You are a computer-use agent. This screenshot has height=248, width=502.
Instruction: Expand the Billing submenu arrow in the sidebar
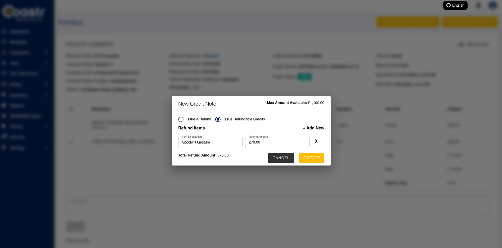(47, 84)
